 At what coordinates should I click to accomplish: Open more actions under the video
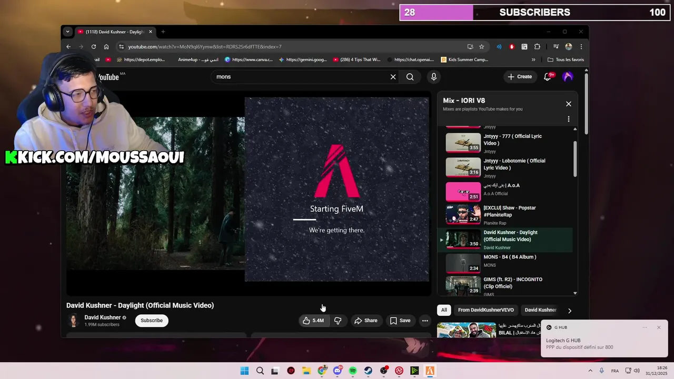[425, 321]
